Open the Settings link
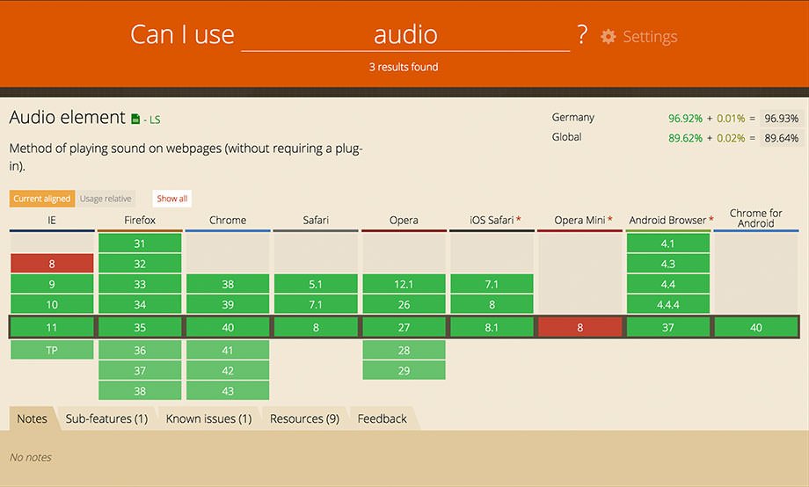Screen dimensions: 809x487 coord(650,37)
